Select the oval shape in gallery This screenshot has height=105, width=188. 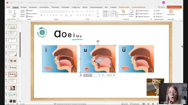pos(115,12)
